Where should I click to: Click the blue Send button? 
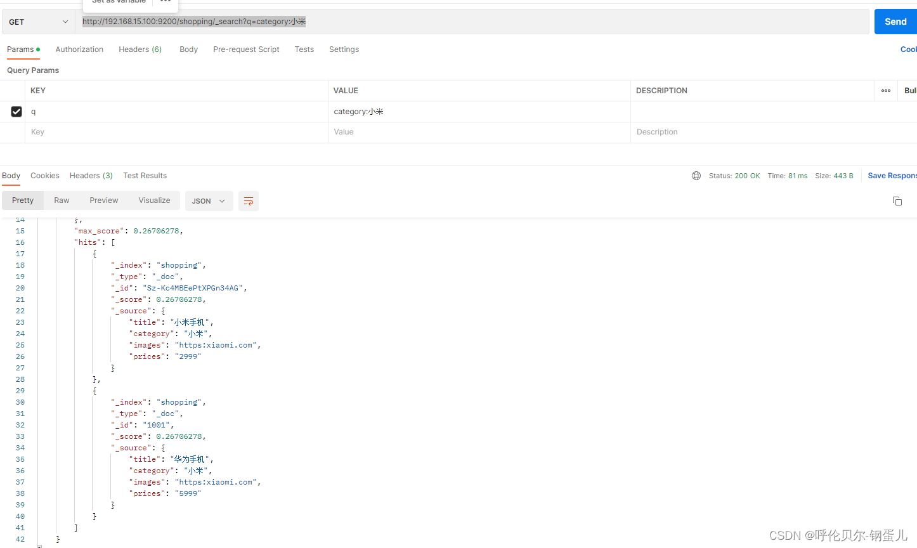(x=895, y=22)
